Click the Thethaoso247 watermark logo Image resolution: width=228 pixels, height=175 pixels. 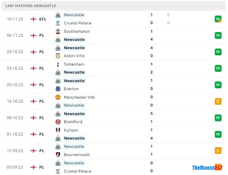coord(207,168)
